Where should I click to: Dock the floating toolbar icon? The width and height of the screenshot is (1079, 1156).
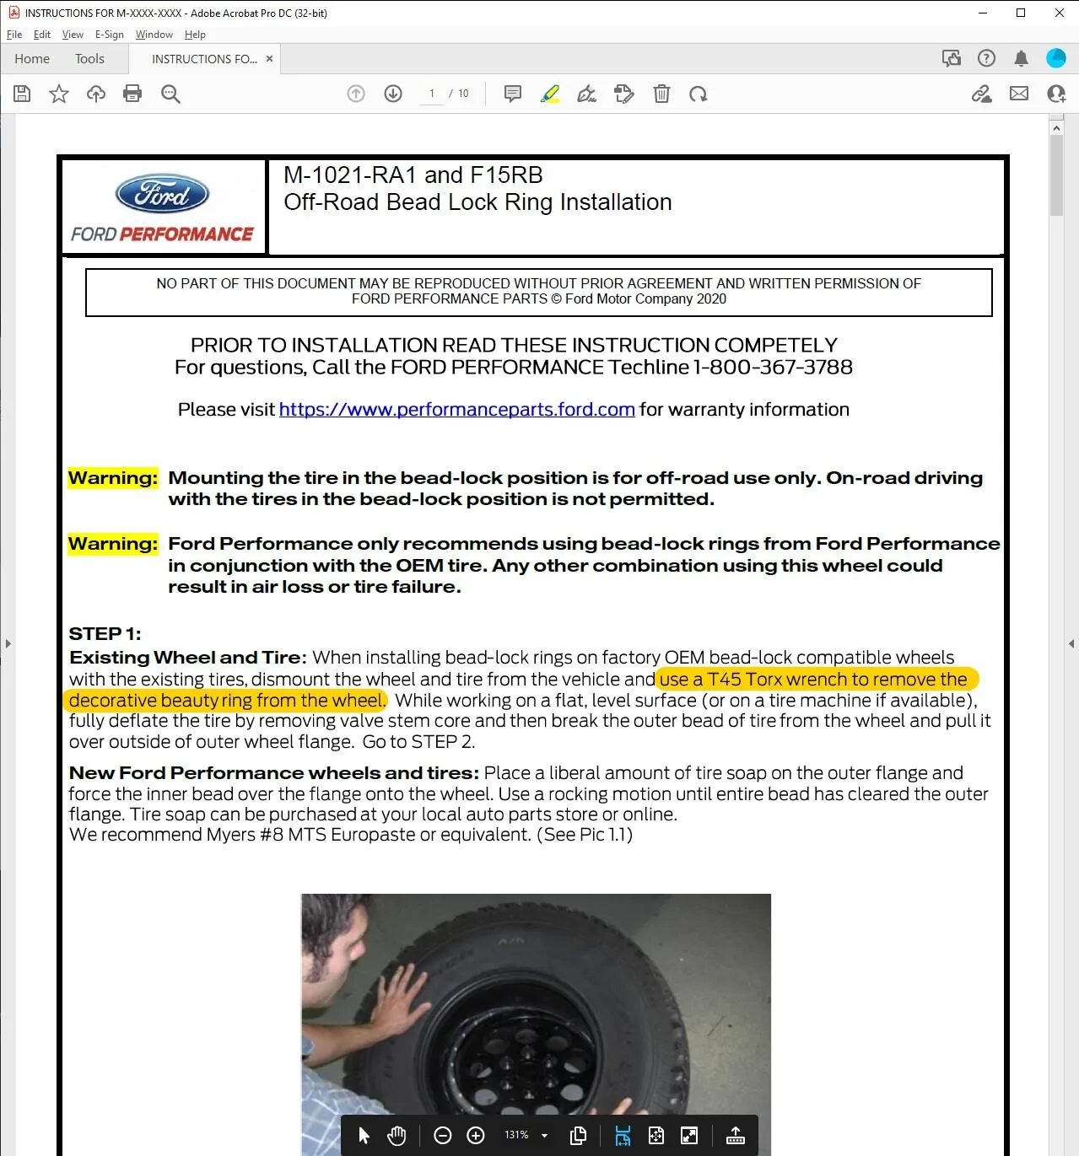[x=736, y=1136]
